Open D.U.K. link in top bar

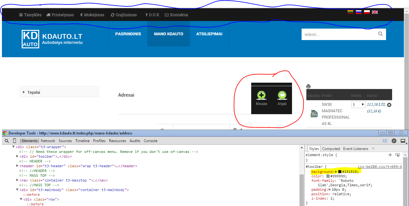tap(152, 15)
